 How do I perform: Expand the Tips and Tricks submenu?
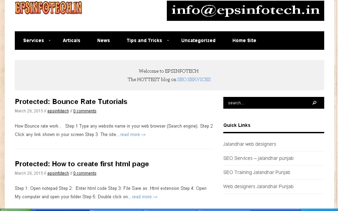(144, 40)
